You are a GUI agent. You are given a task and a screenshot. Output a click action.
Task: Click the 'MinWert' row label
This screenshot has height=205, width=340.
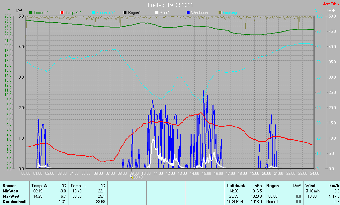tap(11, 191)
